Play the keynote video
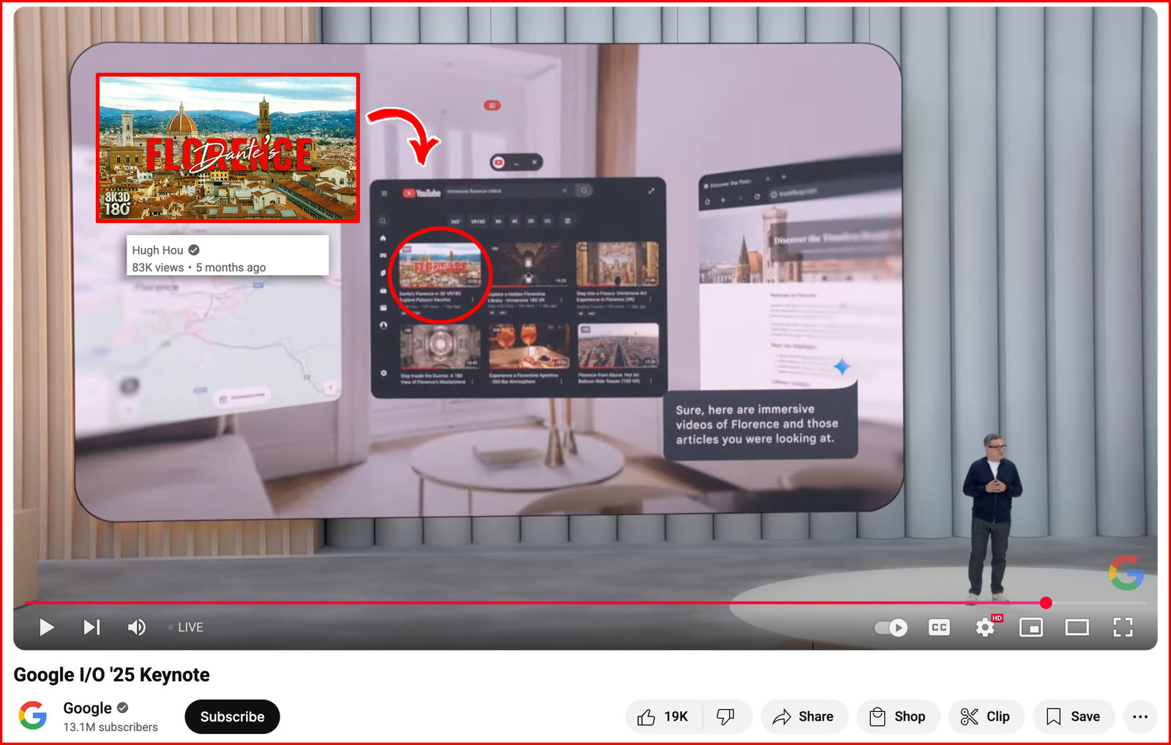 (47, 627)
